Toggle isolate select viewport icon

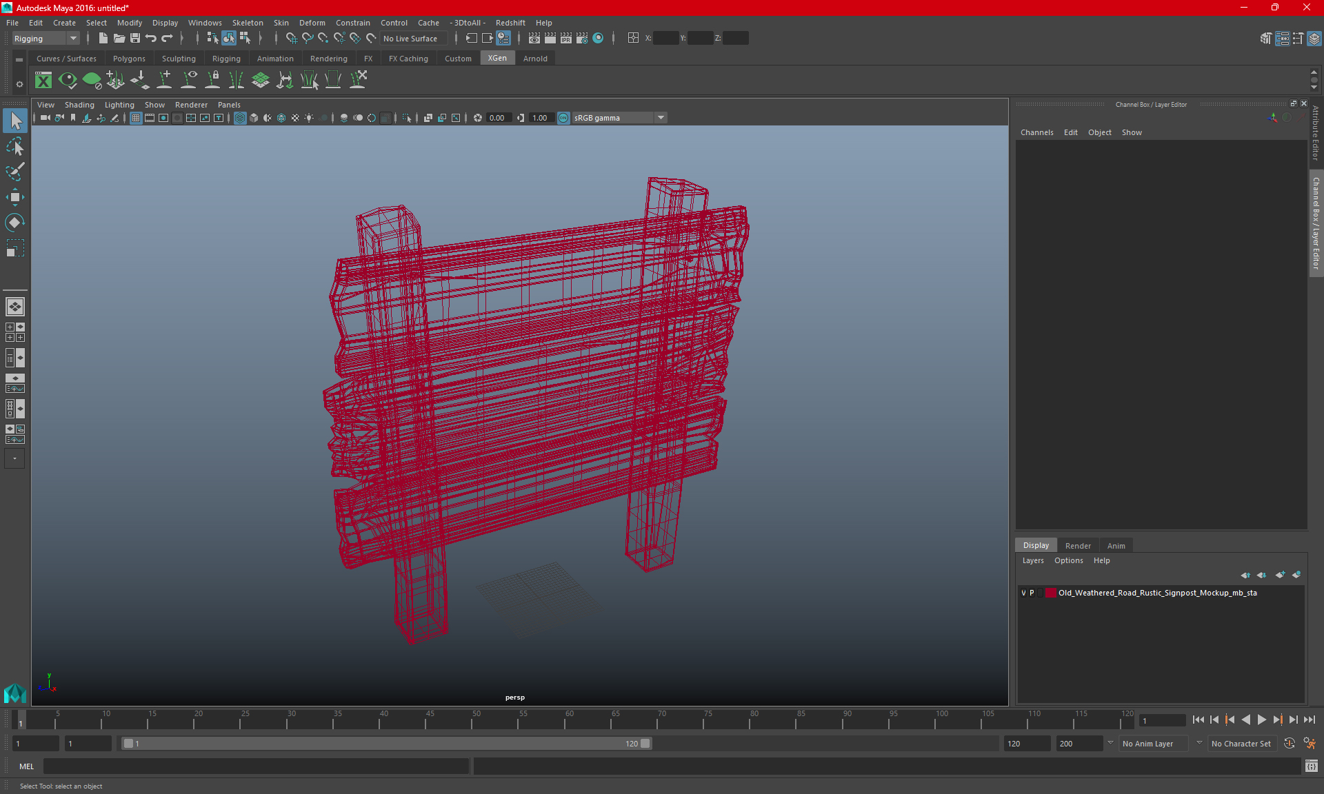coord(407,118)
